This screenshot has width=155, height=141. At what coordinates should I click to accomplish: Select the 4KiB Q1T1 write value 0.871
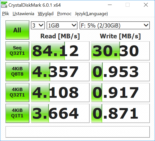(120, 113)
